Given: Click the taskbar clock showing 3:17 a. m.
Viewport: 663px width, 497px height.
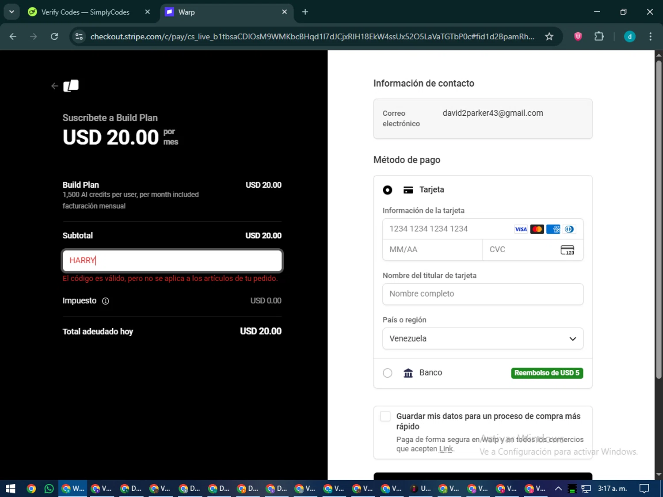Looking at the screenshot, I should pos(612,489).
